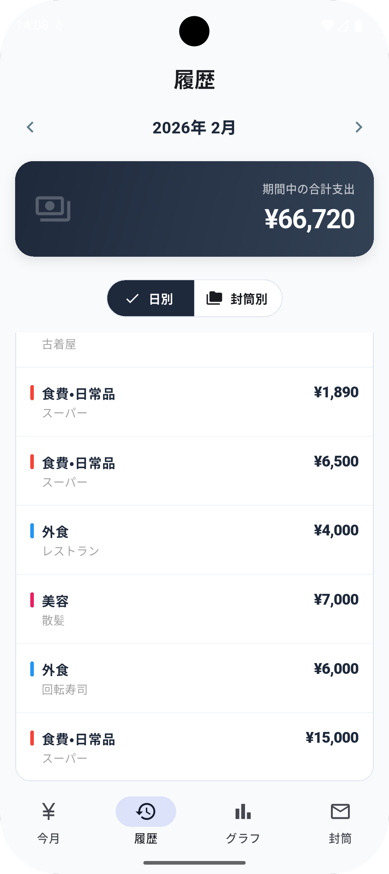Tap the ¥66,720 total spending card
The image size is (389, 874).
pos(194,209)
